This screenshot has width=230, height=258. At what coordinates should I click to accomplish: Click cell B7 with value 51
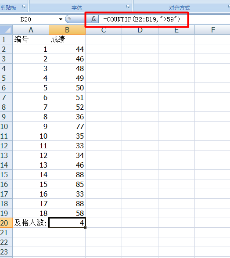tap(67, 97)
